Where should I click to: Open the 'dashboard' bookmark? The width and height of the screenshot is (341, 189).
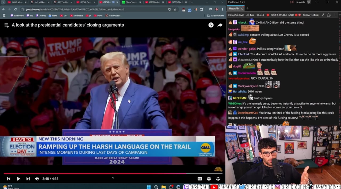[17, 16]
